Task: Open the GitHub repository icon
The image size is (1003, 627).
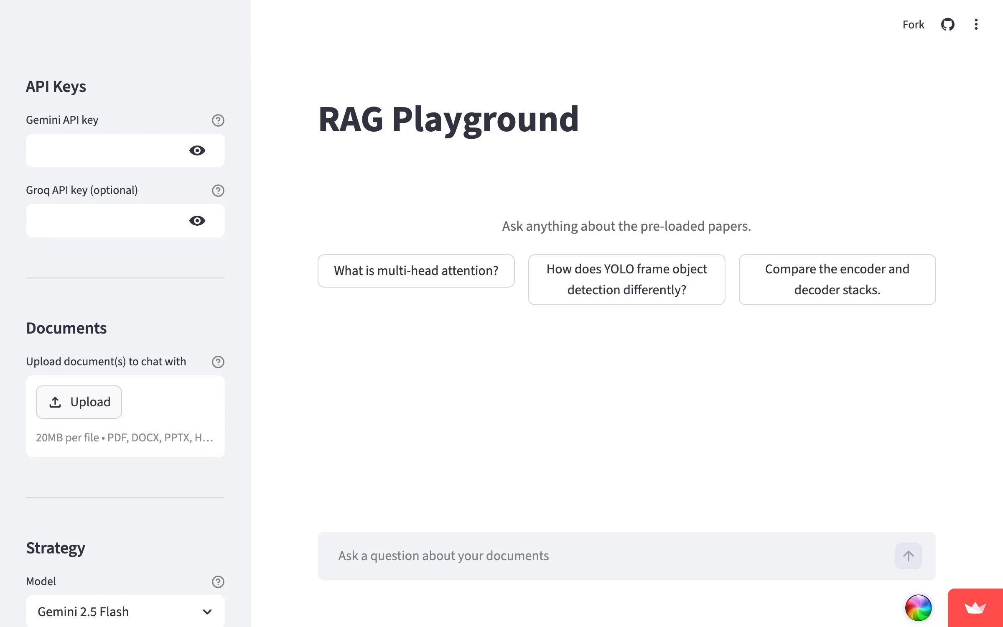Action: coord(947,25)
